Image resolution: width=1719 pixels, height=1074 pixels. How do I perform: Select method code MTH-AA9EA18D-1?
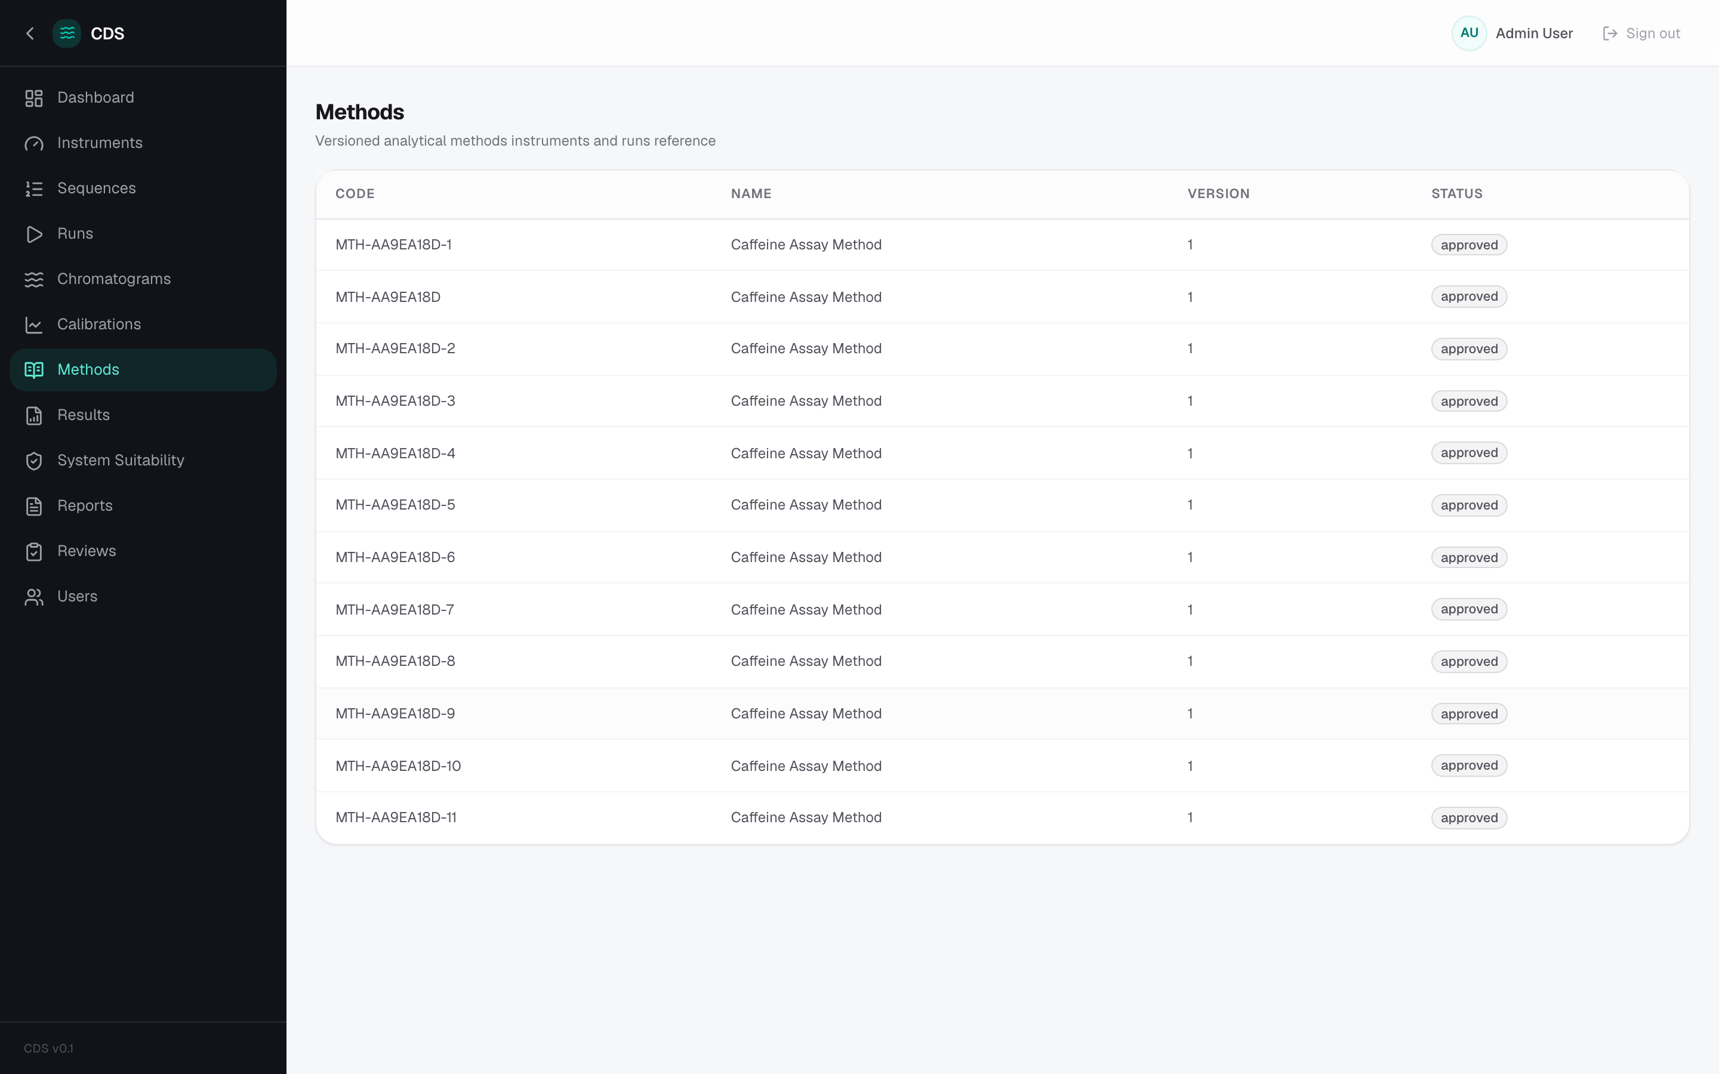[393, 245]
